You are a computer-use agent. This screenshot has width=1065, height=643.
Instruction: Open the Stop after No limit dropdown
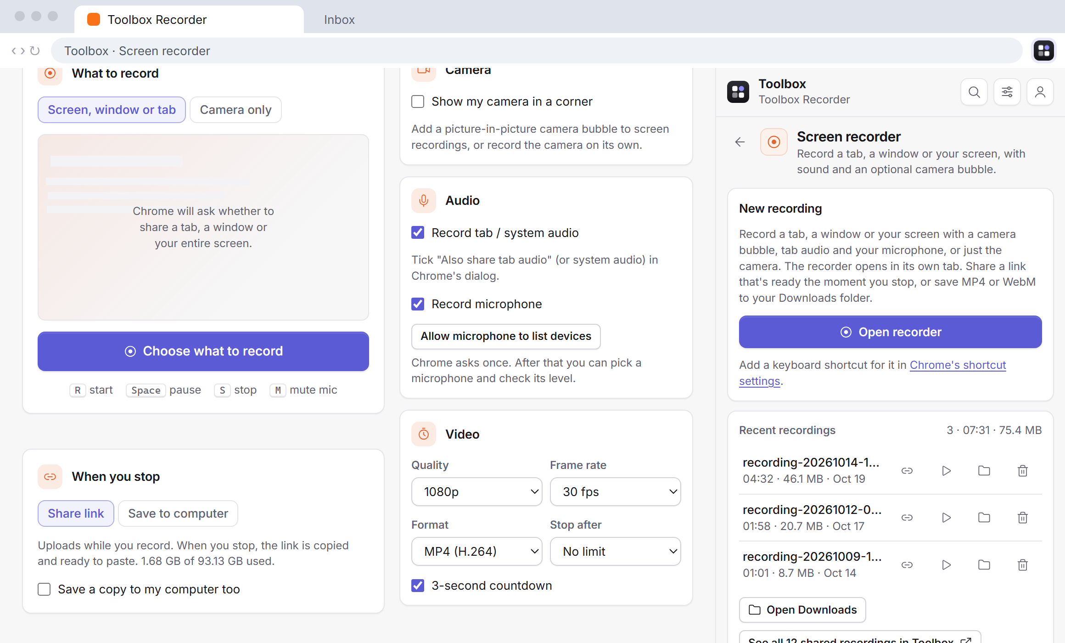coord(616,552)
